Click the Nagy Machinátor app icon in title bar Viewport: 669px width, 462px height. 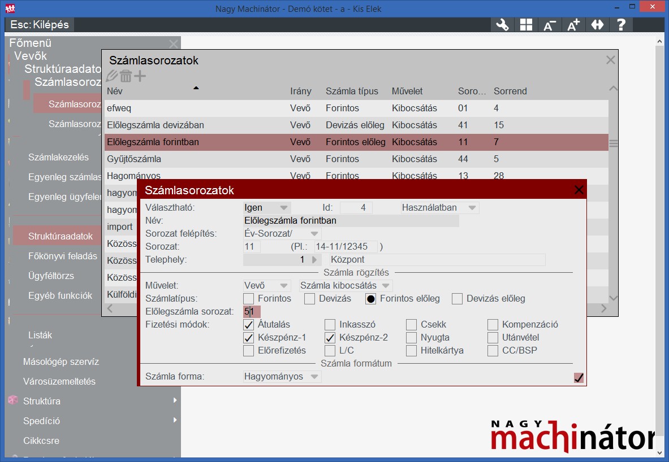click(10, 8)
